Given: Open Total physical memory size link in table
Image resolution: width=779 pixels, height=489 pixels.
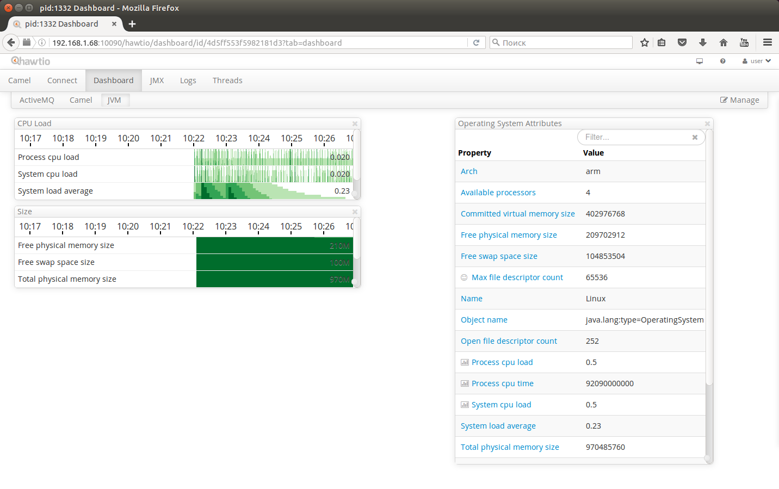Looking at the screenshot, I should point(510,447).
